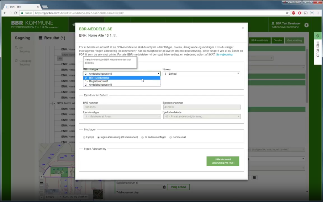Close the BBR-Meddelelse dialog with the X
This screenshot has height=202, width=323.
[x=243, y=28]
